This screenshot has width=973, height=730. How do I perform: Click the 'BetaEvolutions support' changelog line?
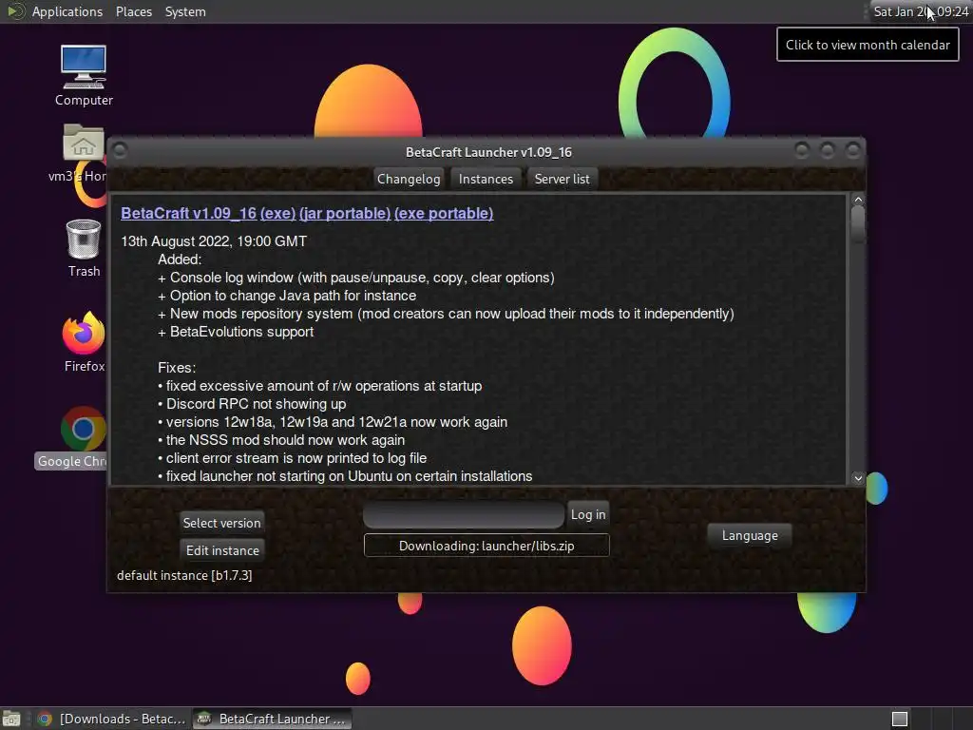coord(236,332)
